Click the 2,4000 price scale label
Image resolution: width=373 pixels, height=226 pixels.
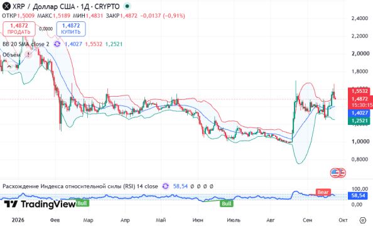(x=360, y=18)
